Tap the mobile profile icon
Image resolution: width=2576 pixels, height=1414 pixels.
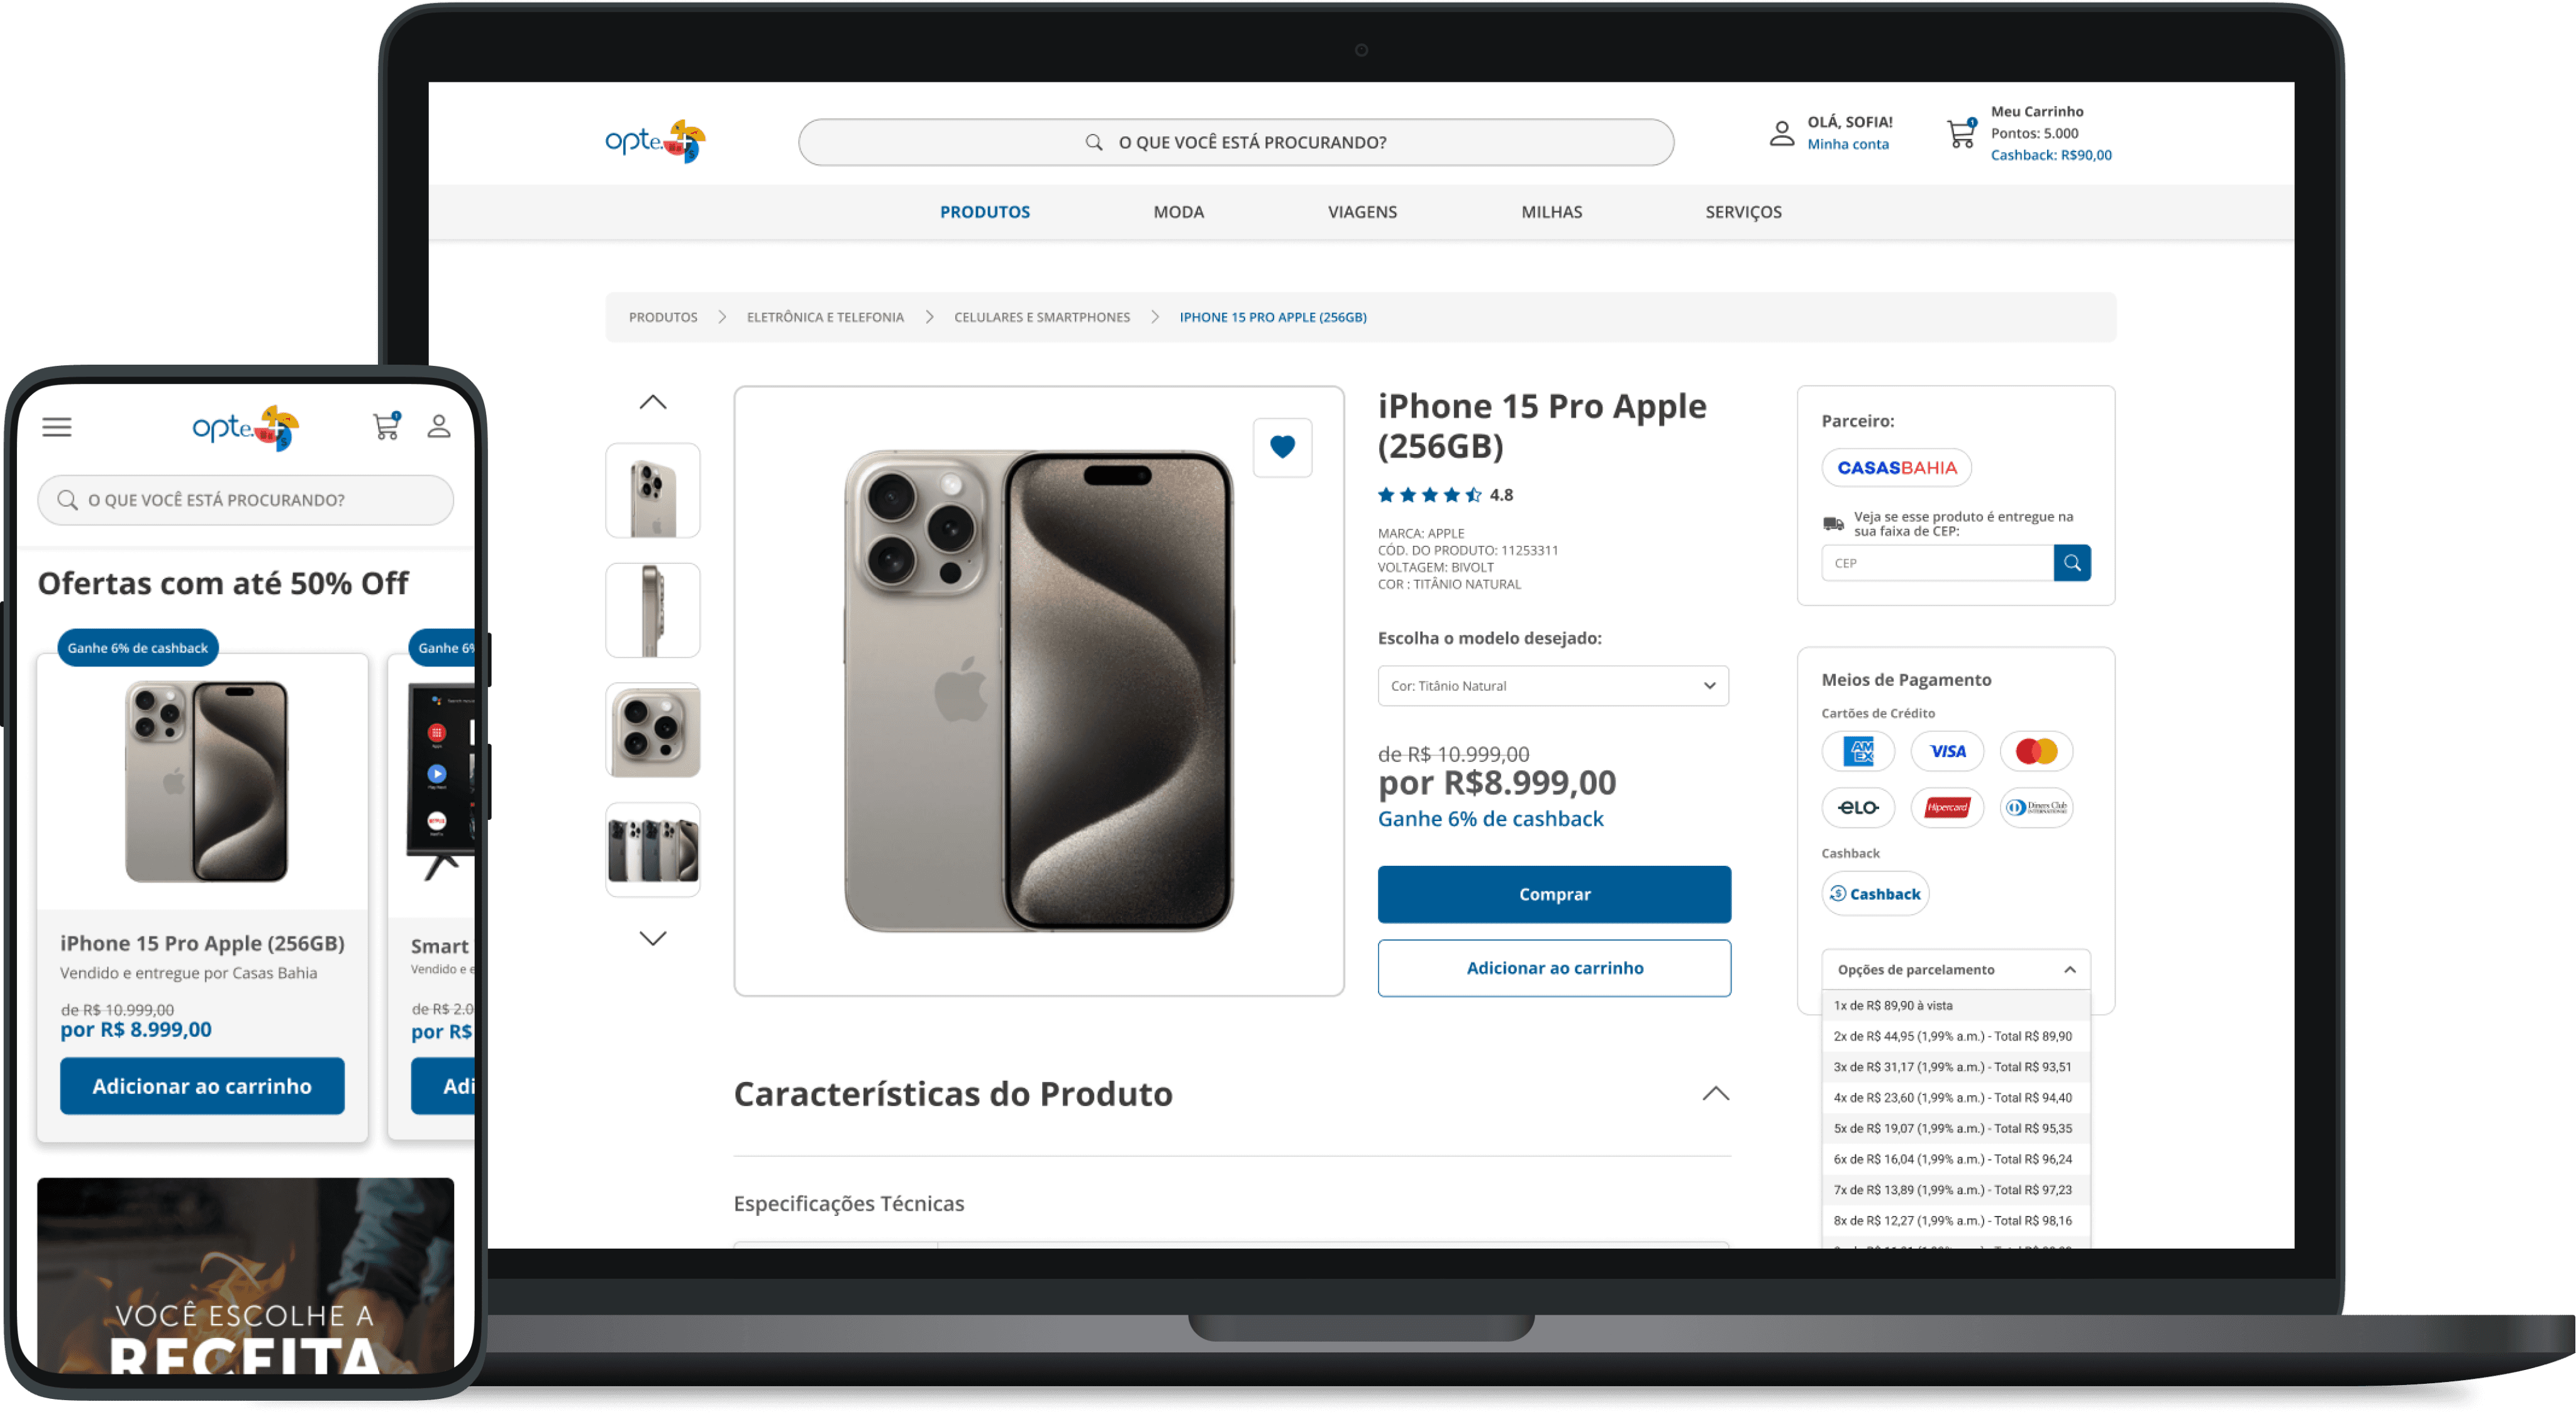tap(439, 426)
